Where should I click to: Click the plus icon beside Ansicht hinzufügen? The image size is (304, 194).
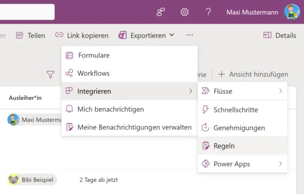pyautogui.click(x=221, y=74)
